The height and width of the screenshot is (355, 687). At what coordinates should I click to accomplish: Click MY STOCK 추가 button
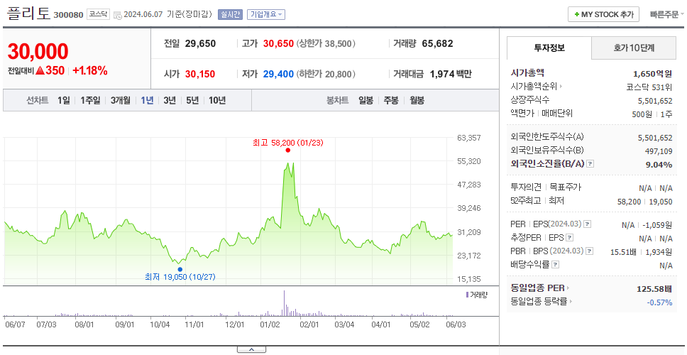[604, 14]
